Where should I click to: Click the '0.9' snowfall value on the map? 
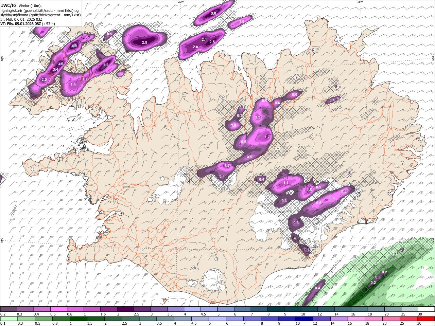click(120, 74)
